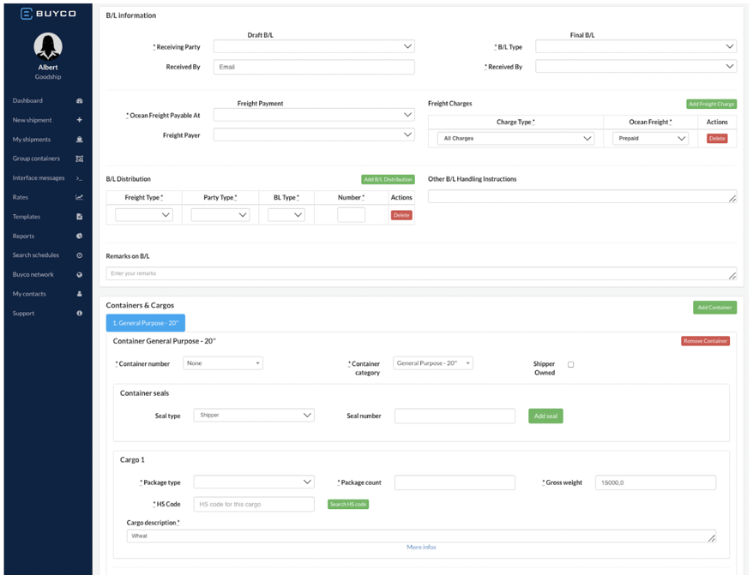Click the globe icon beside Buyco network
Viewport: 753px width, 575px height.
(x=79, y=274)
